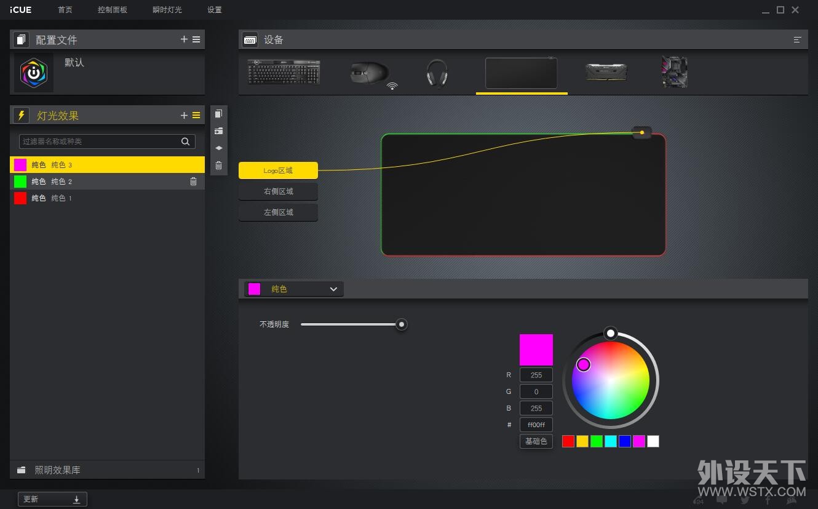
Task: Open the 灯光效果 hamburger menu
Action: click(196, 115)
